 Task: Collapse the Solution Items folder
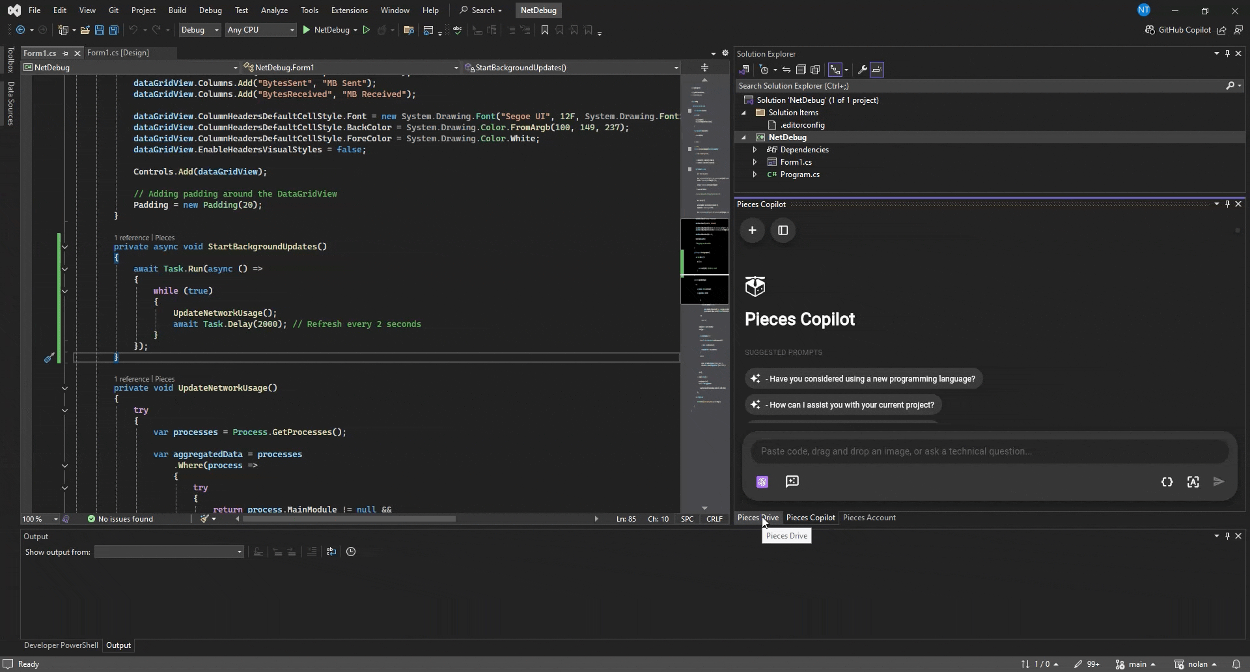click(x=743, y=113)
